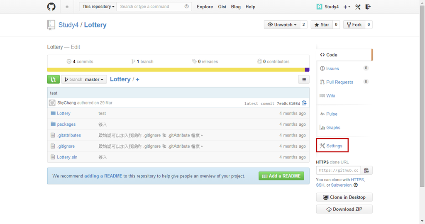Screen dimensions: 425x224
Task: Click the SSH clone link
Action: tap(320, 185)
